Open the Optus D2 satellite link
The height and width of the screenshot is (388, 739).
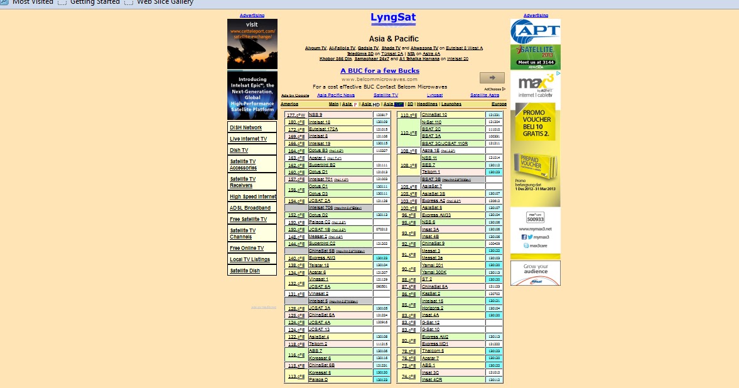click(x=318, y=215)
